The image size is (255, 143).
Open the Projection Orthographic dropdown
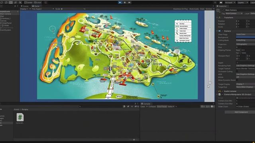coord(245,44)
